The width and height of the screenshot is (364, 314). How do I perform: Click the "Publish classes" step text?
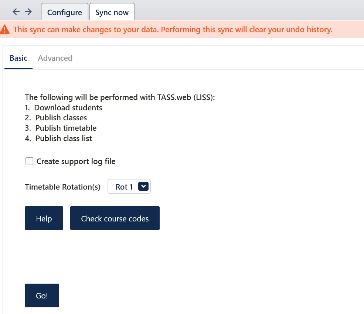pyautogui.click(x=61, y=118)
